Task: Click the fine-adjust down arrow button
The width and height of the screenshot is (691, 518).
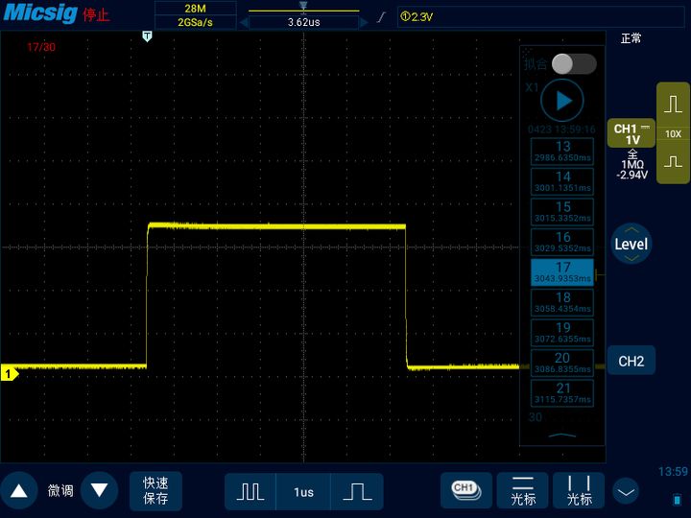Action: [x=99, y=491]
